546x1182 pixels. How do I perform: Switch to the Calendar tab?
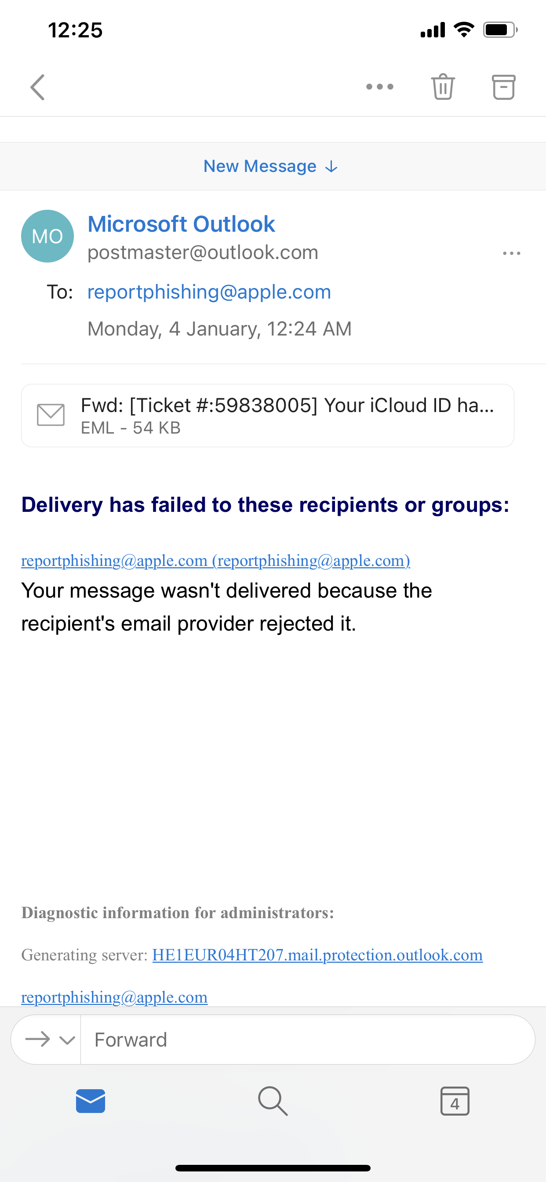coord(454,1101)
